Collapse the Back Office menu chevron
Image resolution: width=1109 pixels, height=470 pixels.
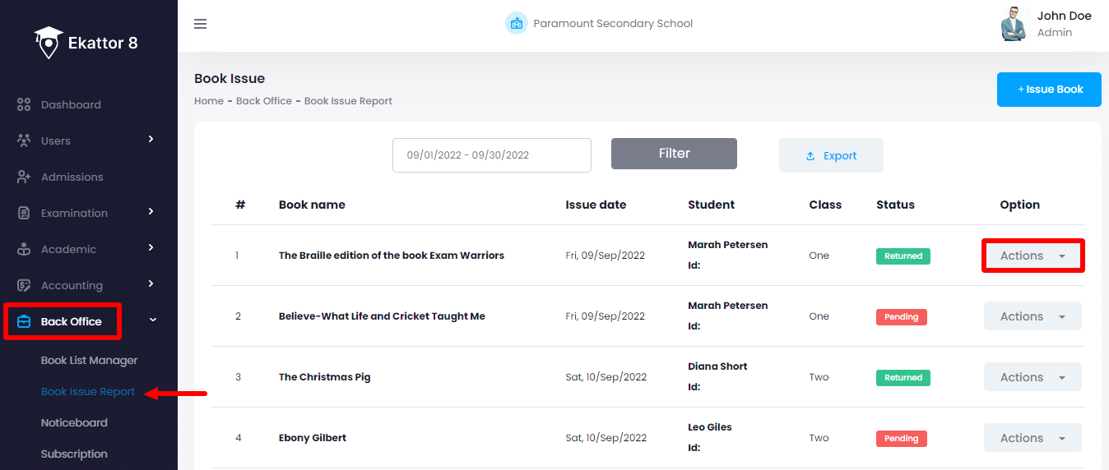click(153, 320)
